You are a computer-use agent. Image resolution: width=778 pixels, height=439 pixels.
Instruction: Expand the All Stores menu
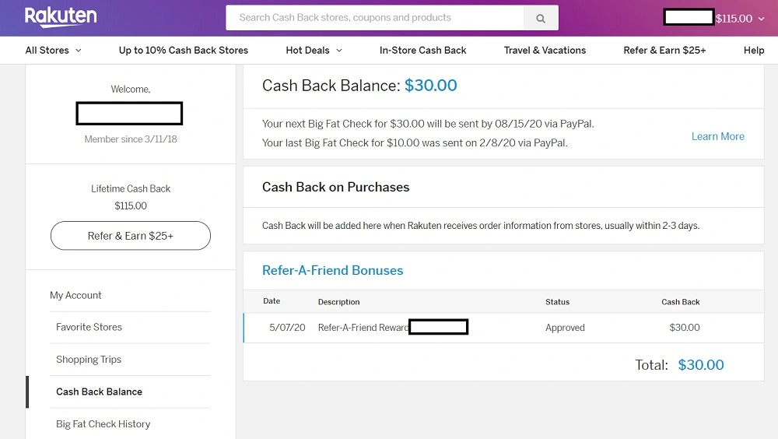53,50
